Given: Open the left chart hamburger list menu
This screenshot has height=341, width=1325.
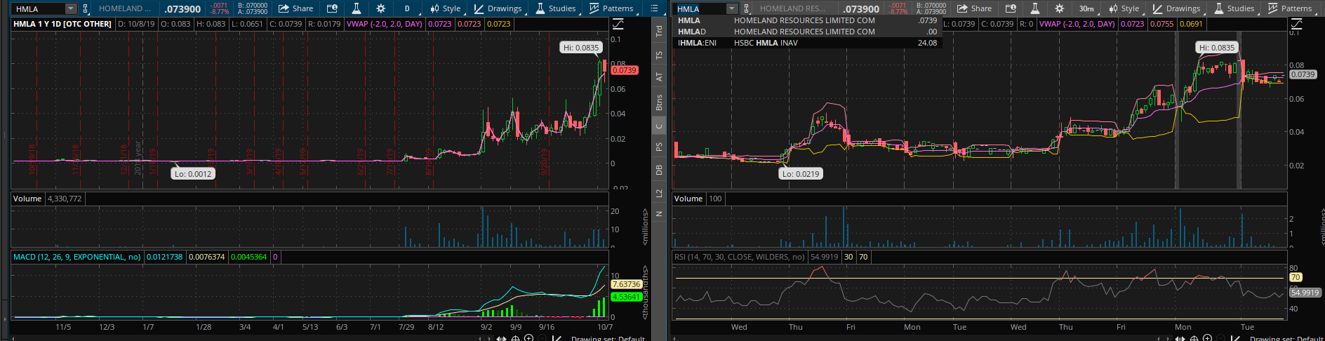Looking at the screenshot, I should [654, 8].
